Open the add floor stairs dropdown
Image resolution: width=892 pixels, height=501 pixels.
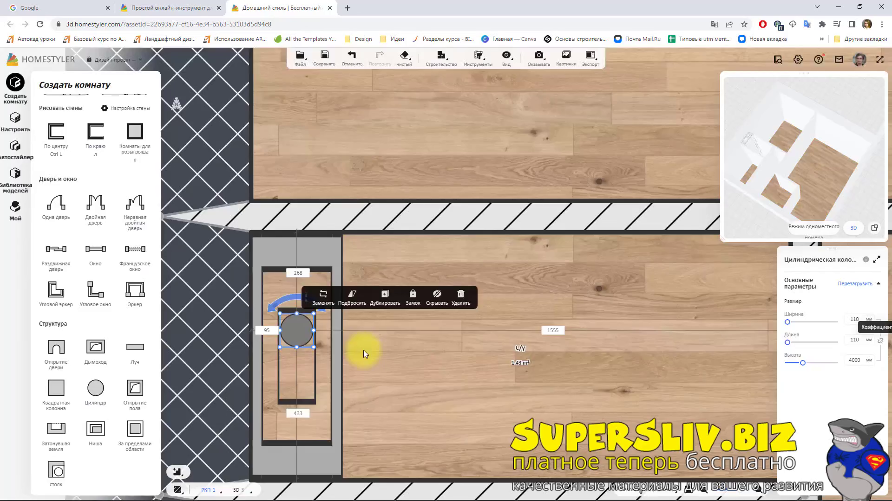pyautogui.click(x=178, y=472)
